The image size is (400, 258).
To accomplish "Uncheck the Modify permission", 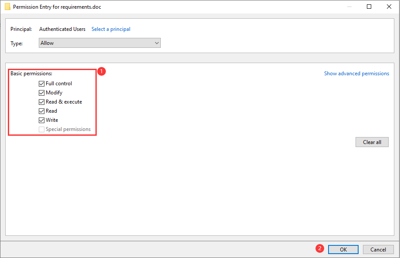I will (41, 93).
